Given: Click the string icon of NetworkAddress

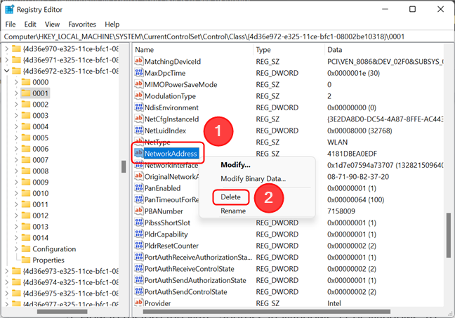Looking at the screenshot, I should tap(139, 153).
